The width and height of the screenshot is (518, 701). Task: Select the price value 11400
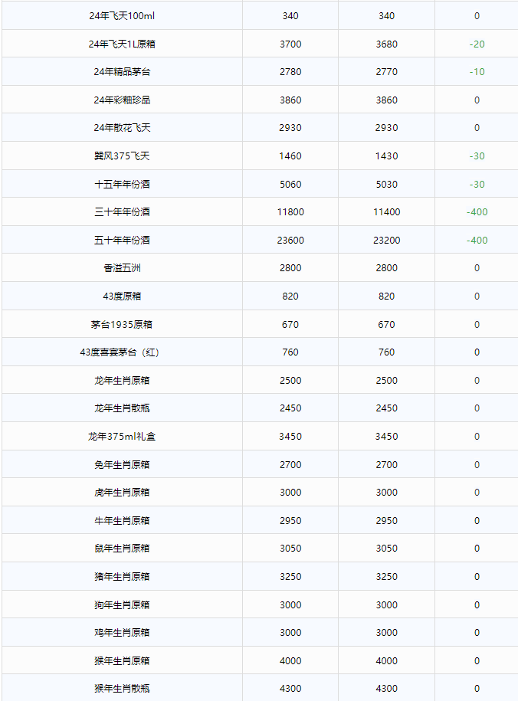(x=386, y=212)
